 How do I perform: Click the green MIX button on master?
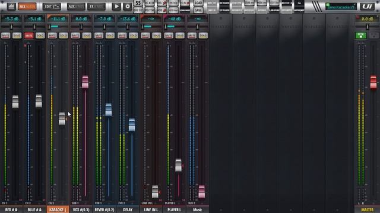(360, 35)
